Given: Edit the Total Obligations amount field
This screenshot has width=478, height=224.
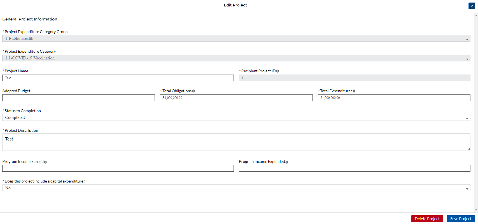Looking at the screenshot, I should 236,98.
